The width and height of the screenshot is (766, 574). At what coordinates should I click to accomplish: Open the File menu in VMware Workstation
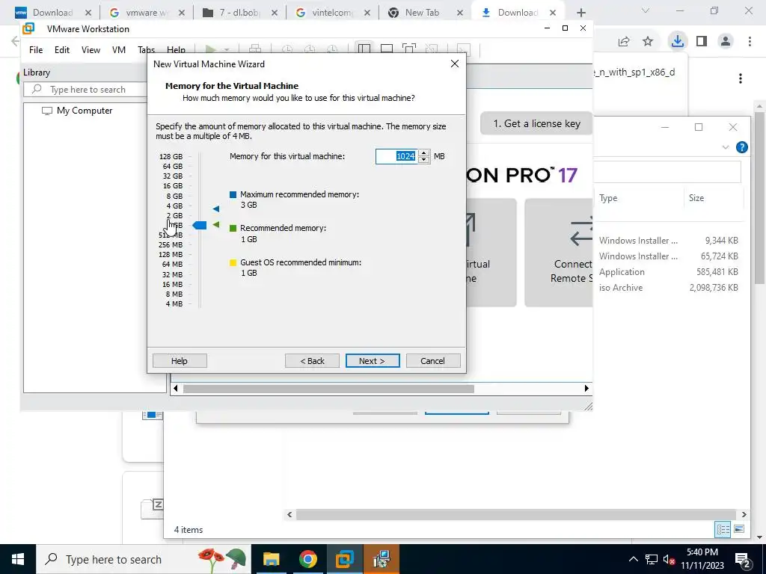click(36, 50)
